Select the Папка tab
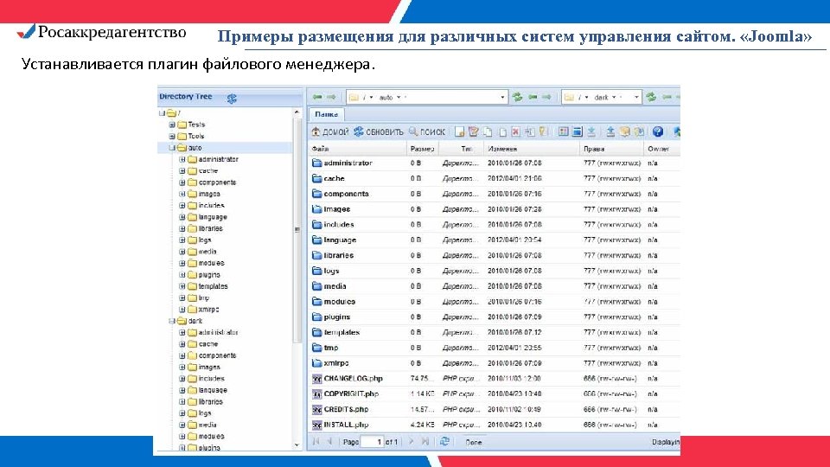Viewport: 830px width, 467px height. coord(326,114)
